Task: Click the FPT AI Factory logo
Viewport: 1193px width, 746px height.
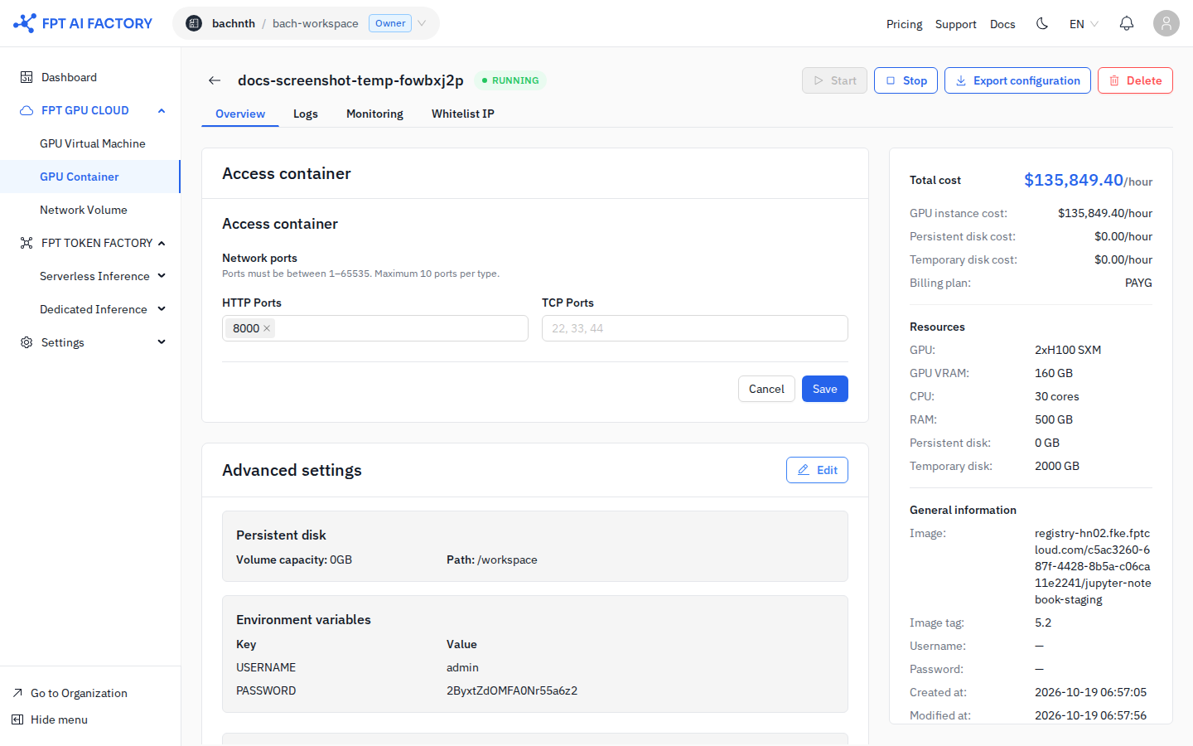Action: (83, 23)
